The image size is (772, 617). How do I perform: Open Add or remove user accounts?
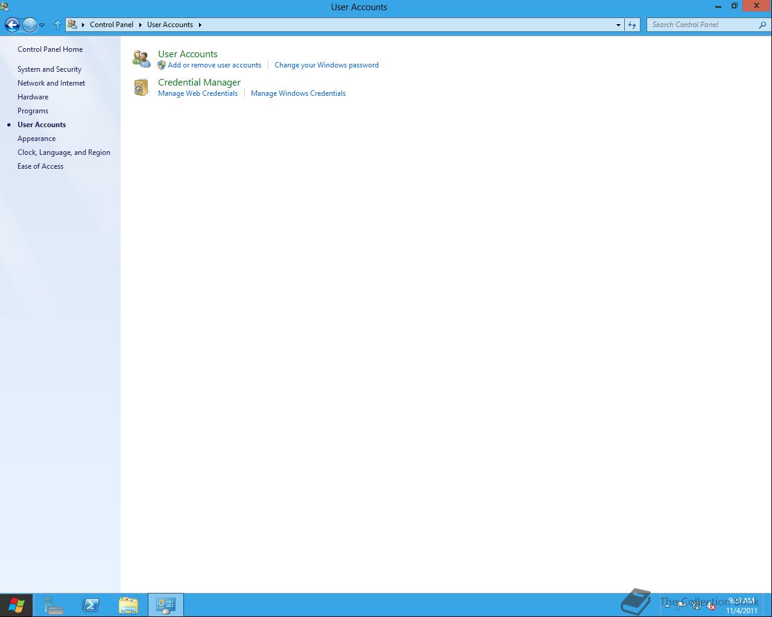pyautogui.click(x=214, y=65)
